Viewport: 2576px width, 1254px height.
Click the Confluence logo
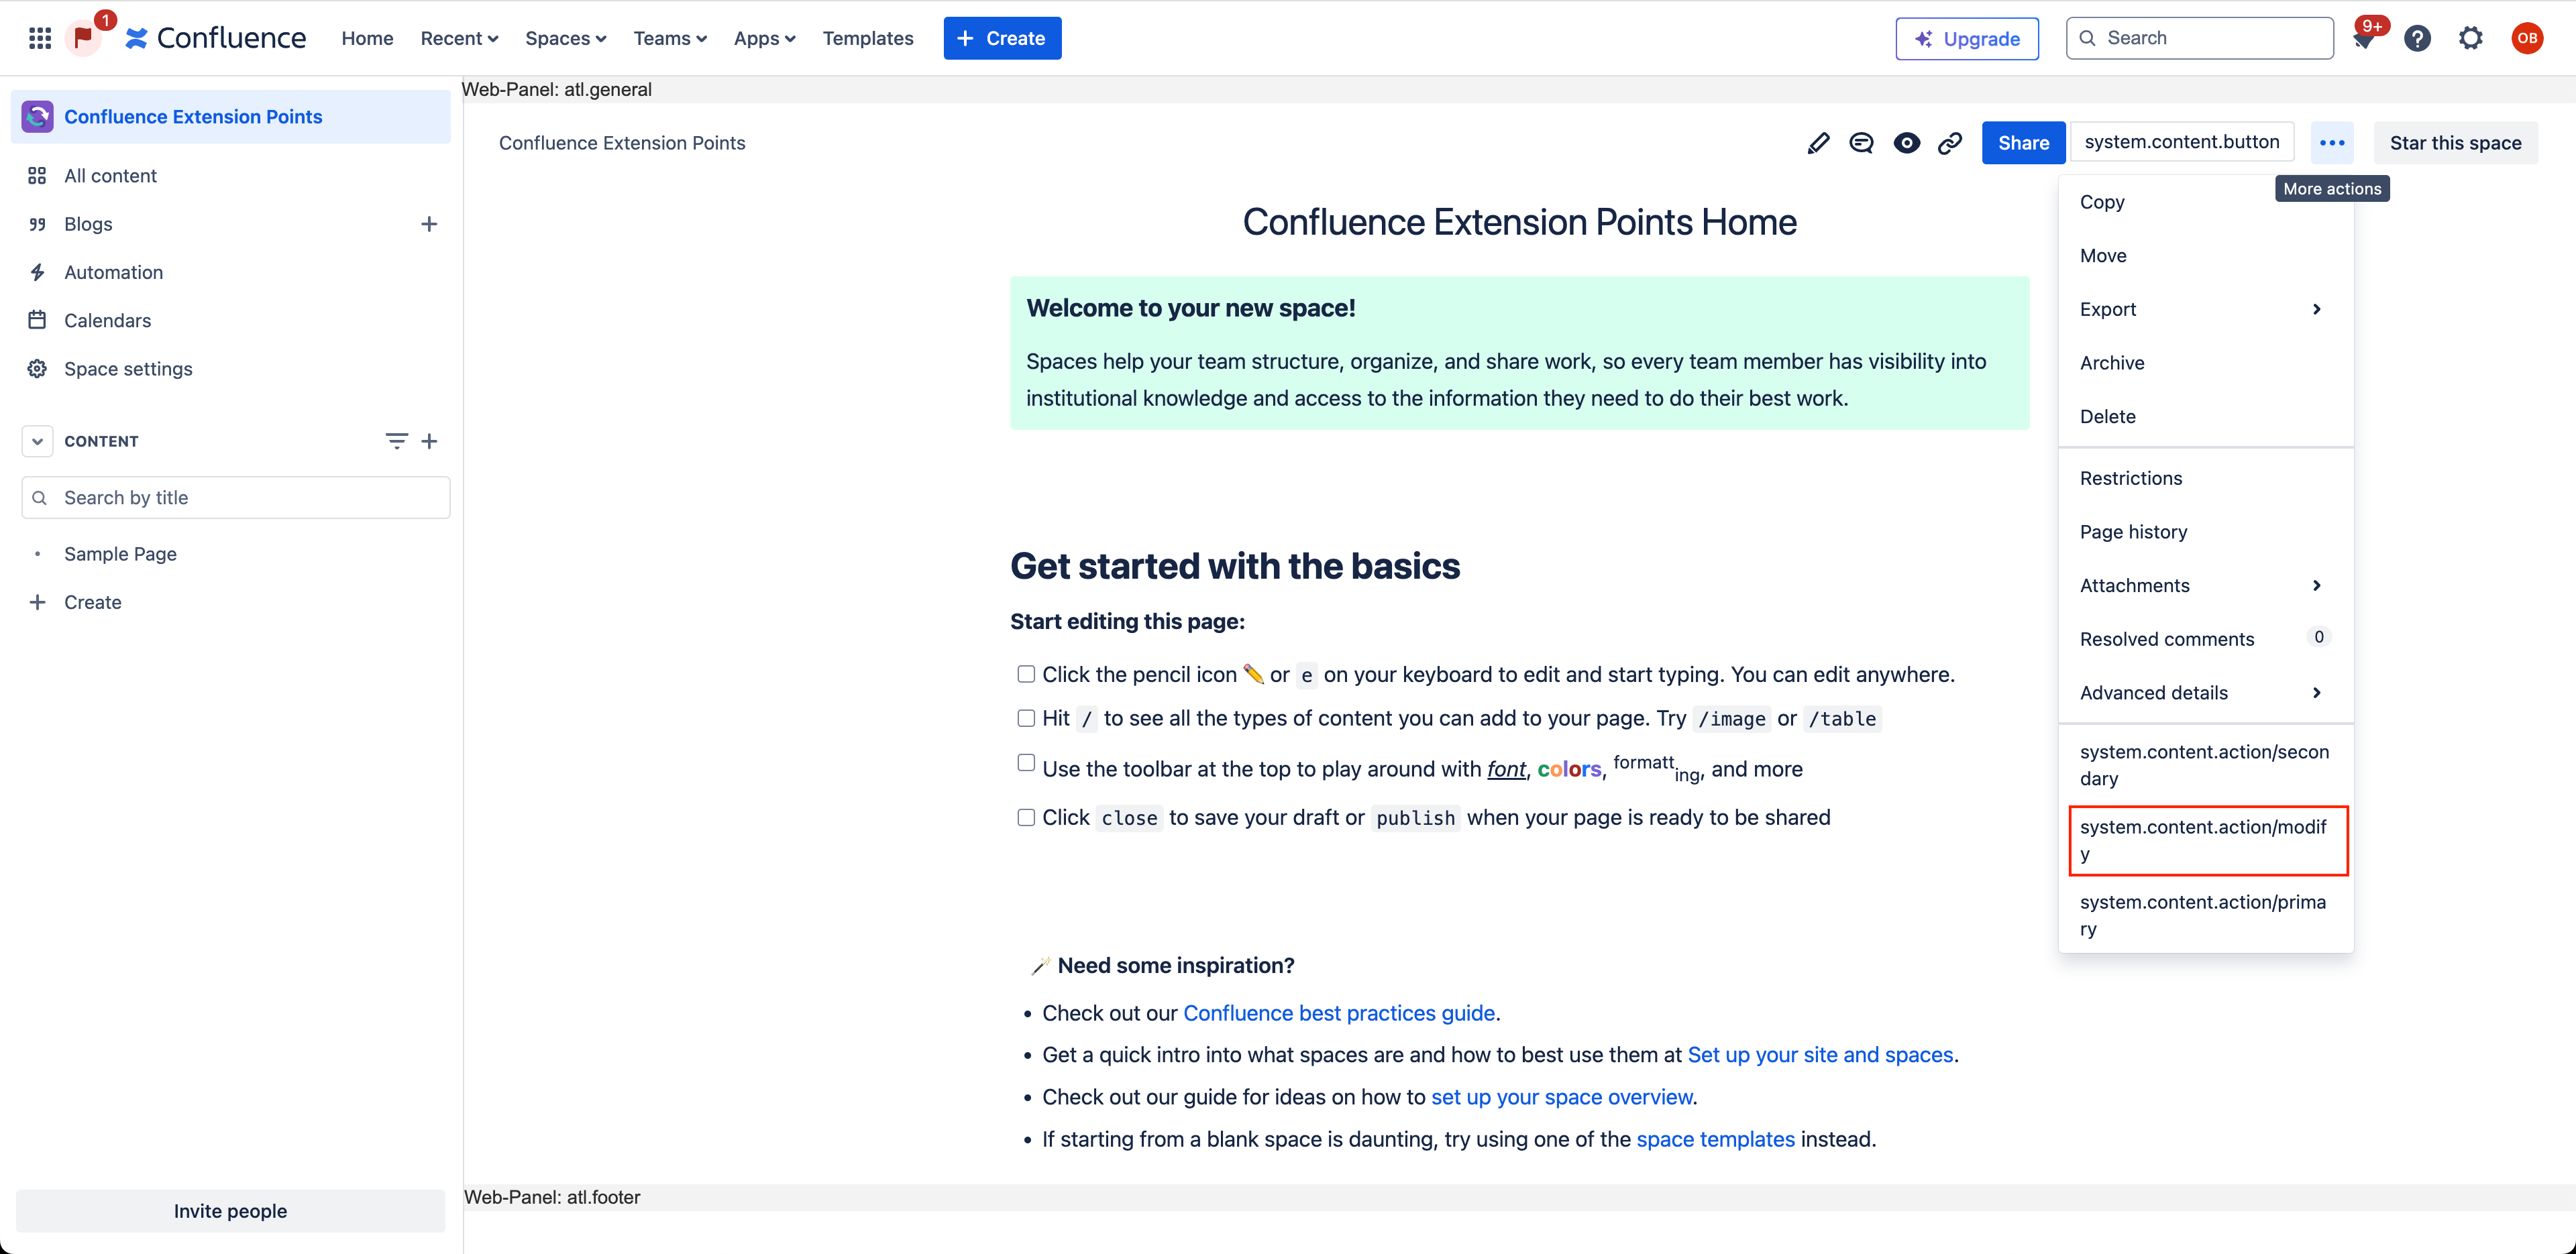(x=215, y=38)
